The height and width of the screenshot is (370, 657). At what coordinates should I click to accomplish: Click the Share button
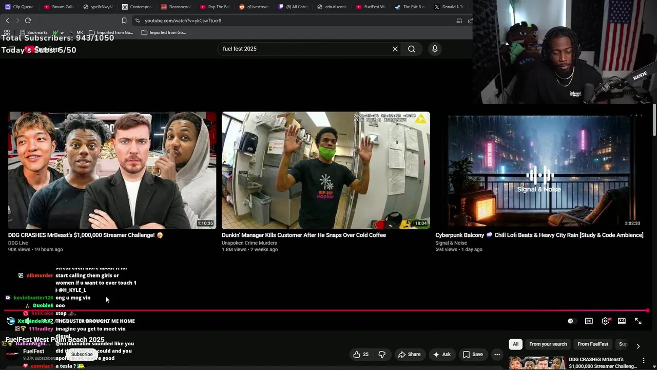point(409,354)
